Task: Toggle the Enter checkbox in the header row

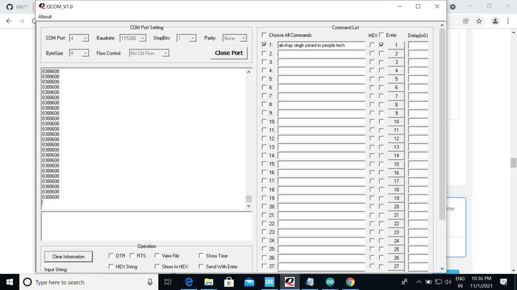Action: pyautogui.click(x=381, y=35)
